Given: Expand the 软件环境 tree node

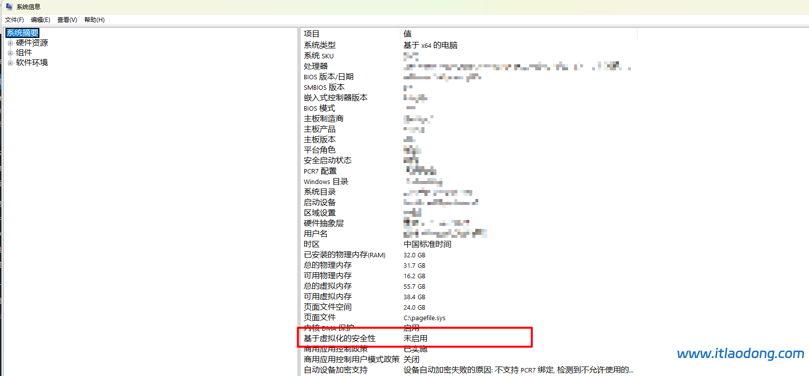Looking at the screenshot, I should [x=10, y=63].
